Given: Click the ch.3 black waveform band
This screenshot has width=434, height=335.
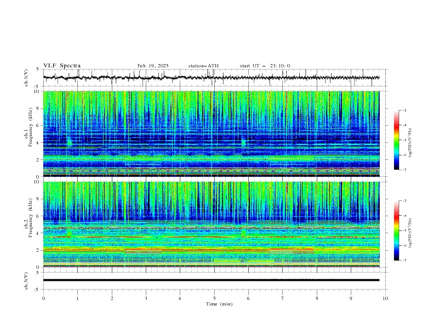Looking at the screenshot, I should tap(211, 280).
